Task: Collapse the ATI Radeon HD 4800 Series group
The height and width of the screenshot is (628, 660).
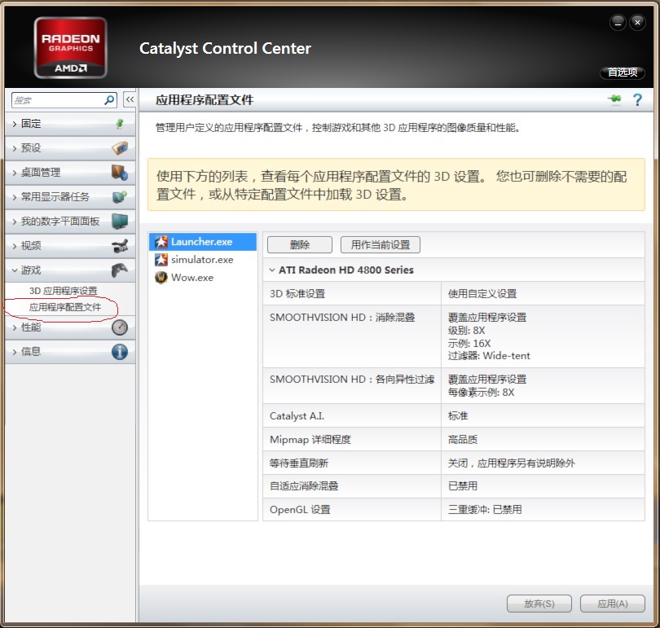Action: (272, 270)
